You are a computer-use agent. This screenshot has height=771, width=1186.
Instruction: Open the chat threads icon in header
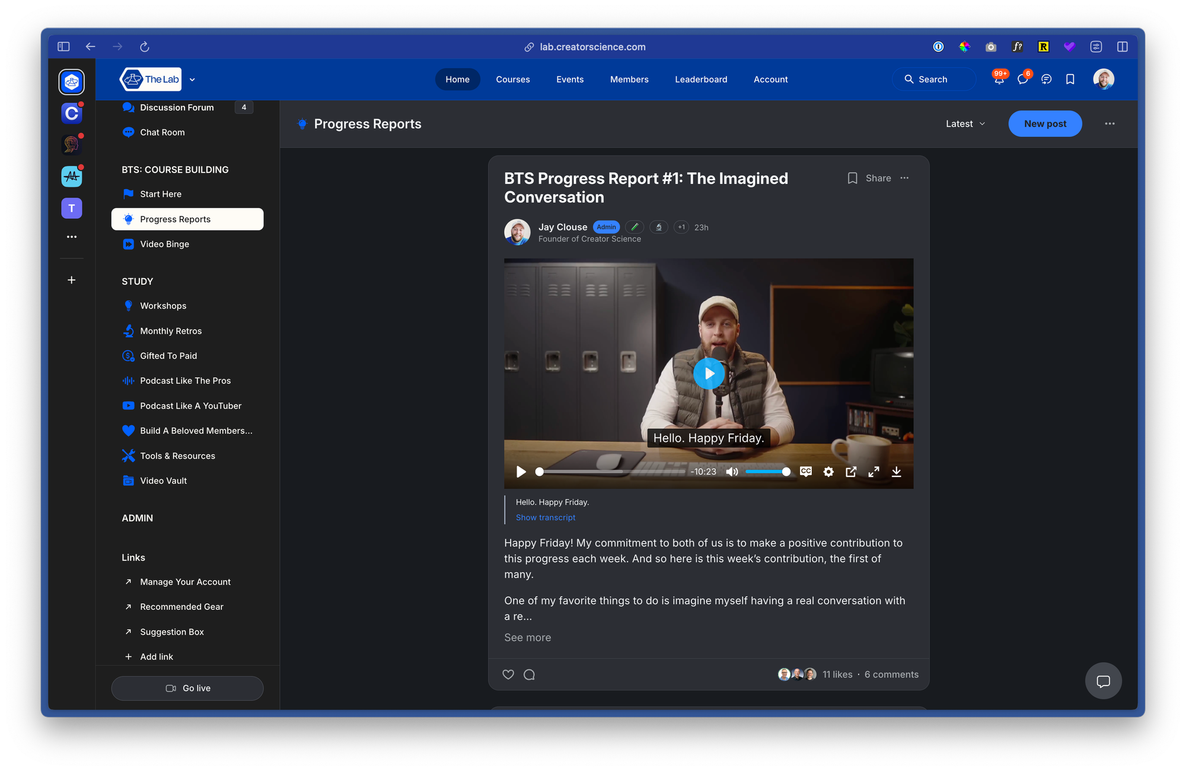point(1047,79)
